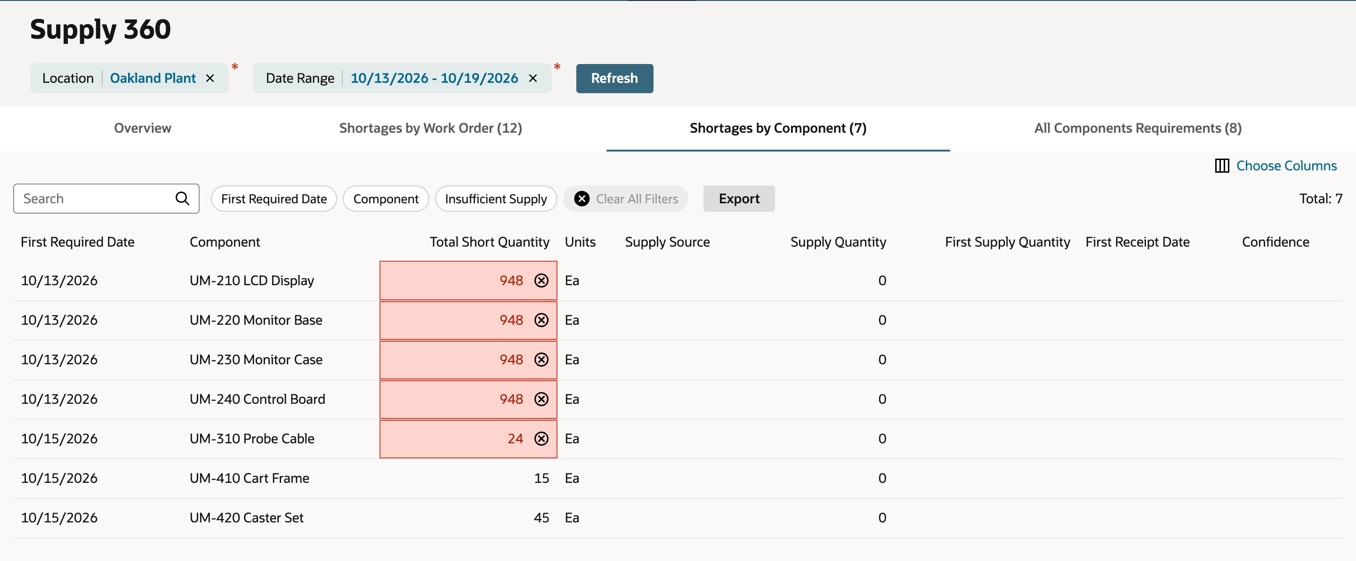Image resolution: width=1356 pixels, height=561 pixels.
Task: Open Shortages by Work Order tab
Action: (431, 128)
